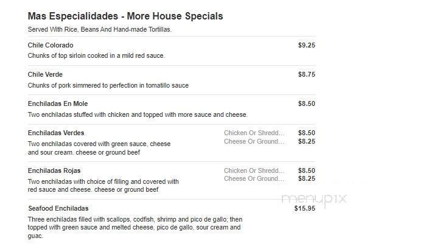Click the $8.75 Chile Verde price
The width and height of the screenshot is (423, 249).
306,74
